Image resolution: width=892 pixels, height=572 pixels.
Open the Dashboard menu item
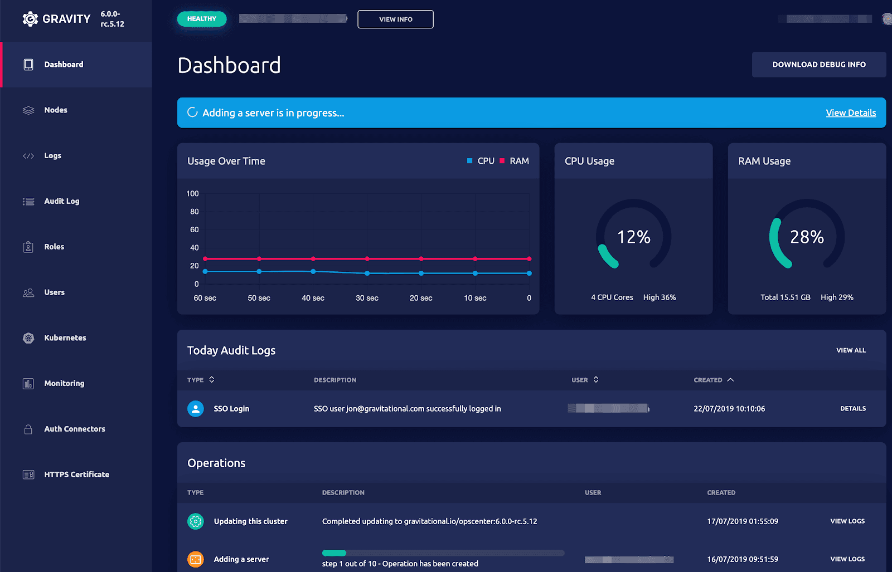[x=64, y=64]
